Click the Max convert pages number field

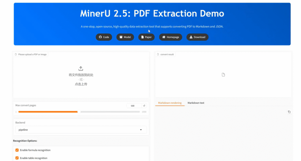pos(133,106)
